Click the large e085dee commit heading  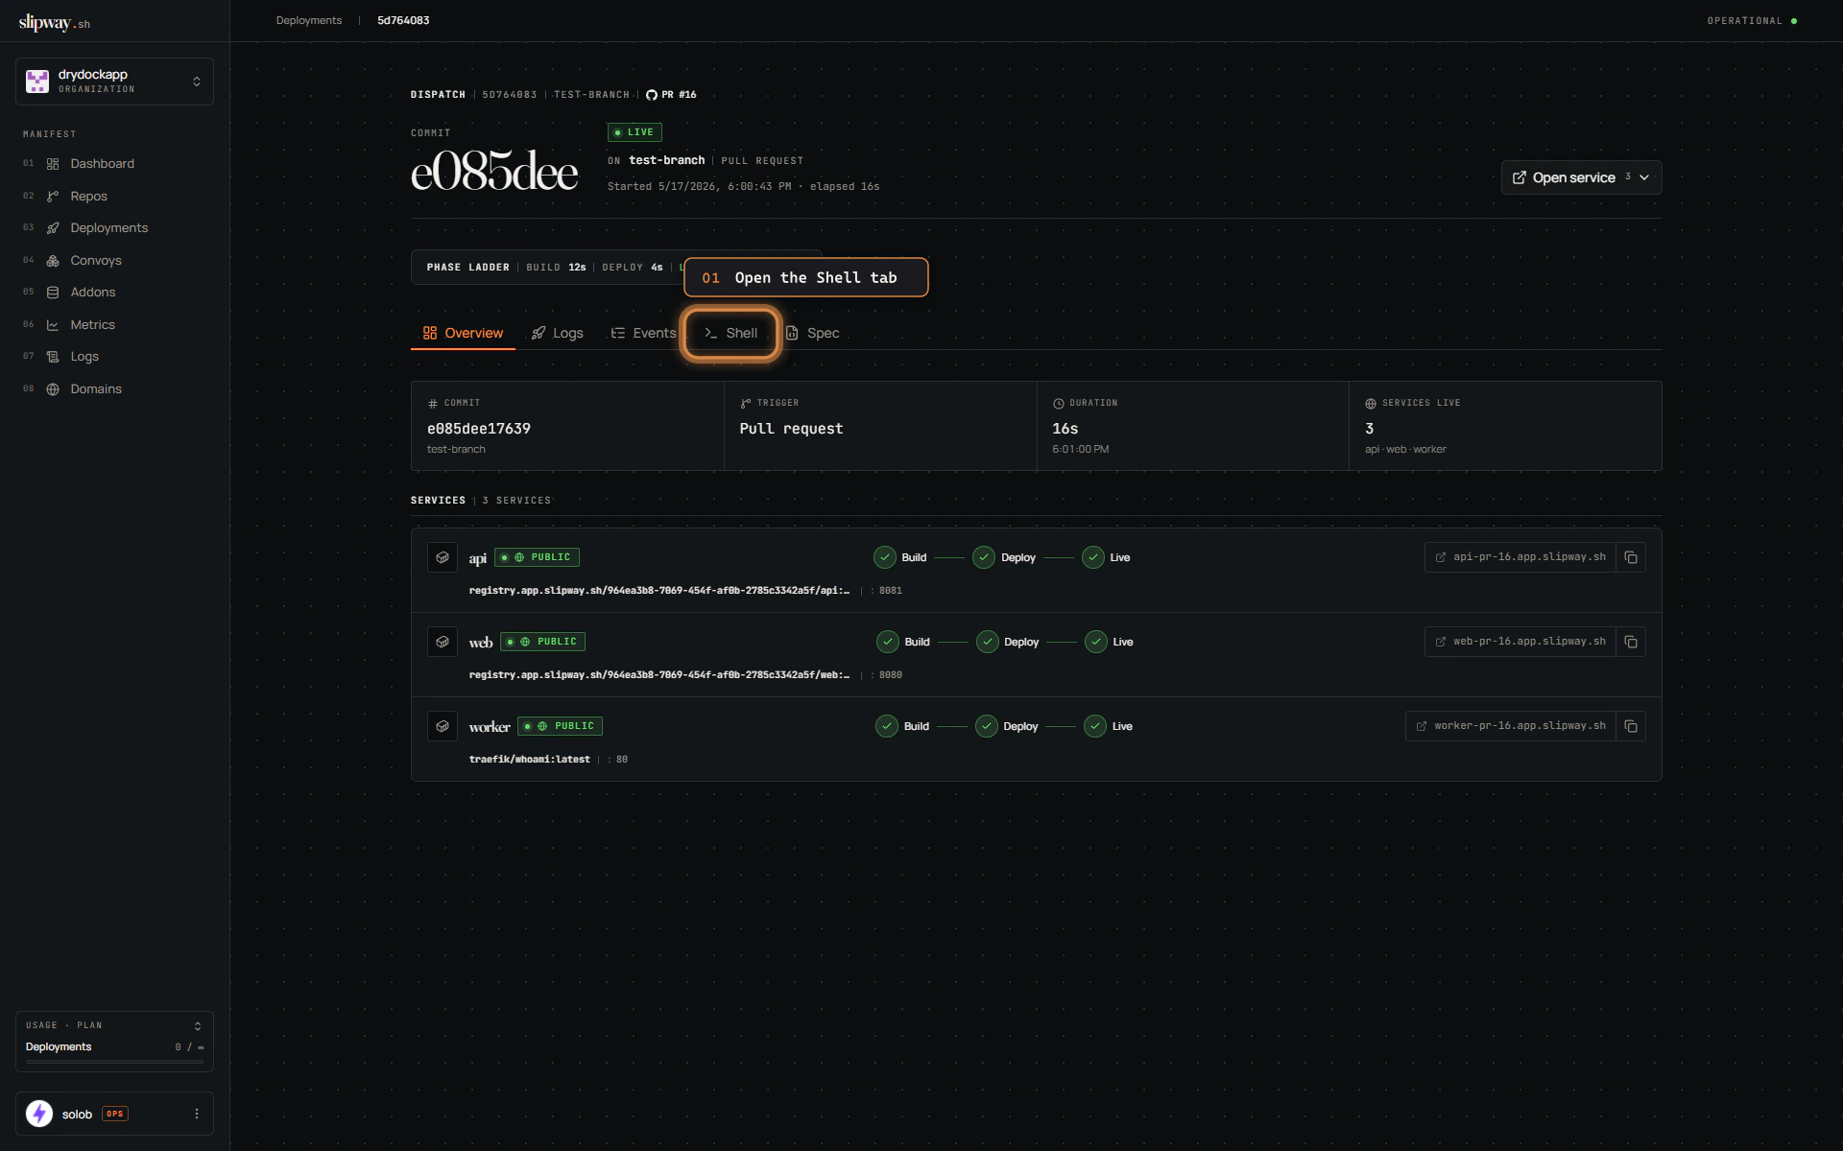click(494, 173)
